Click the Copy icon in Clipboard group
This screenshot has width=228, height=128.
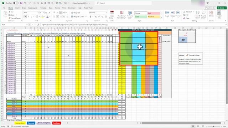click(x=10, y=15)
